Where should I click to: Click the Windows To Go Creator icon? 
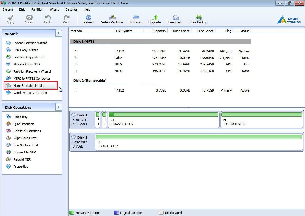[x=8, y=93]
